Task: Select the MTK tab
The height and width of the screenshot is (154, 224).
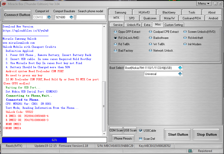Action: point(116,18)
